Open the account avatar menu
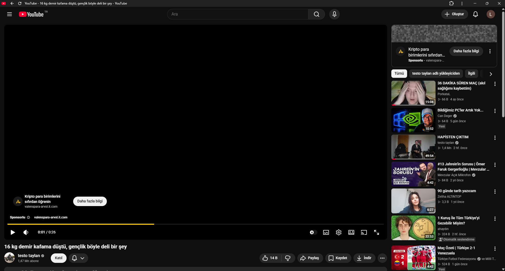Screen dimensions: 505x271 click(491, 14)
